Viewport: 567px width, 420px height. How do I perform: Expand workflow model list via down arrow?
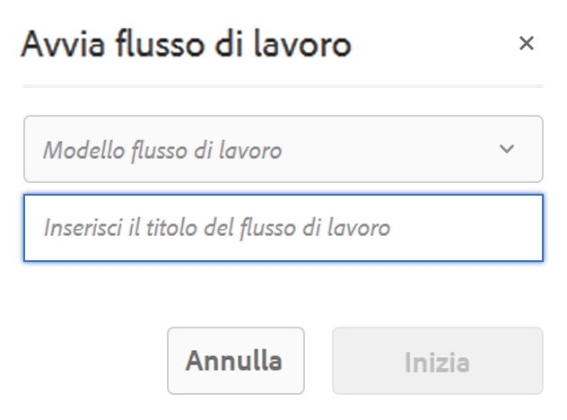click(x=507, y=149)
